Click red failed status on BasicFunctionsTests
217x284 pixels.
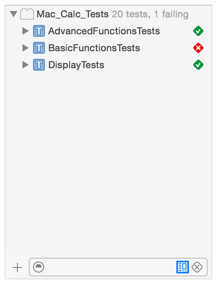coord(198,48)
